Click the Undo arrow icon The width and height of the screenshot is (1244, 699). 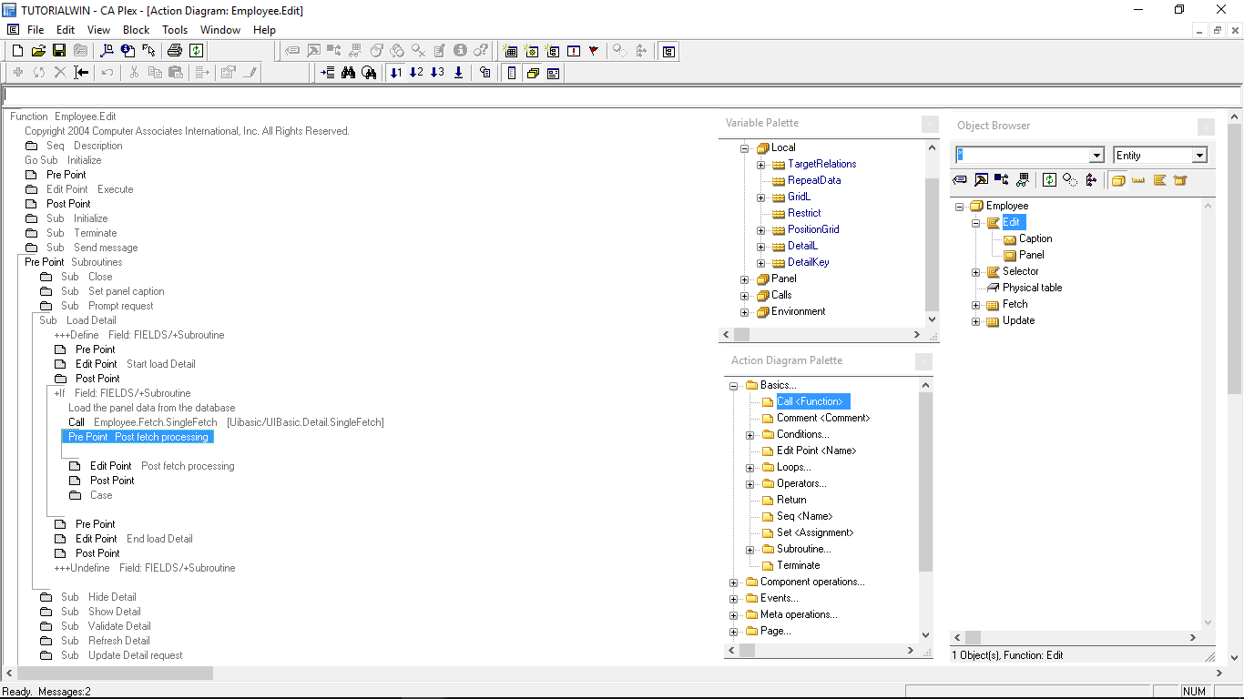[107, 72]
